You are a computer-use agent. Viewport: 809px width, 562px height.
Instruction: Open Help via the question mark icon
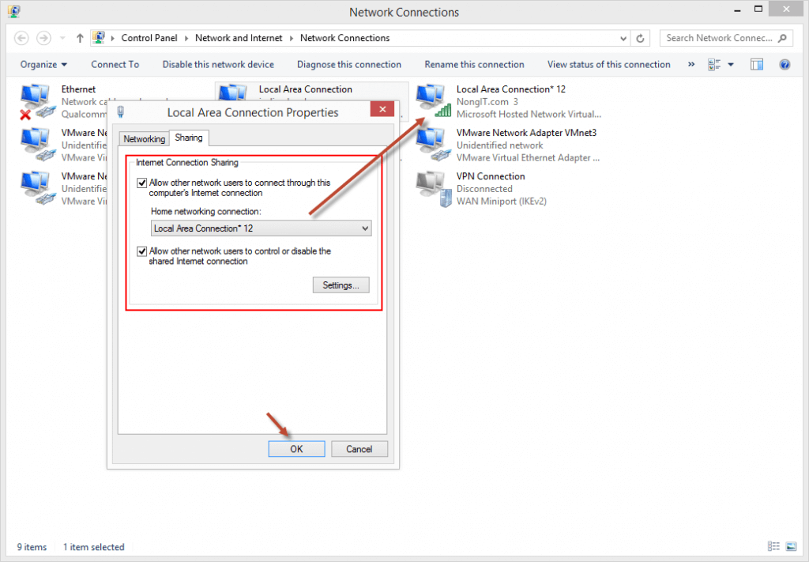[x=785, y=64]
